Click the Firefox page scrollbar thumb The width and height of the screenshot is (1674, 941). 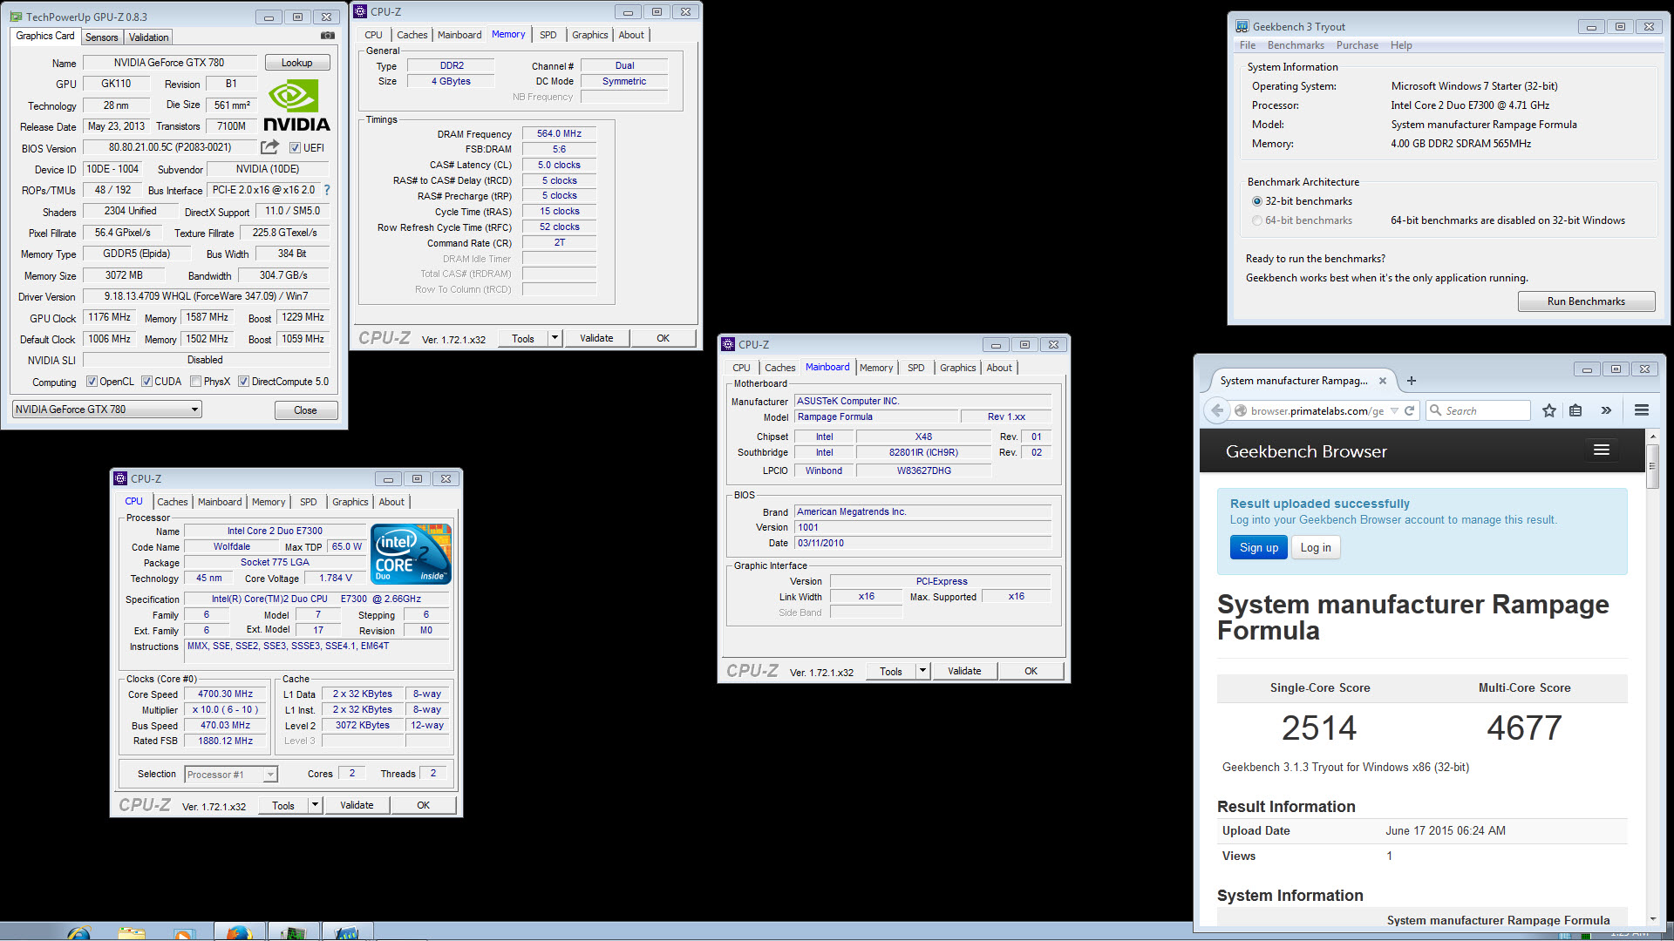(x=1651, y=467)
